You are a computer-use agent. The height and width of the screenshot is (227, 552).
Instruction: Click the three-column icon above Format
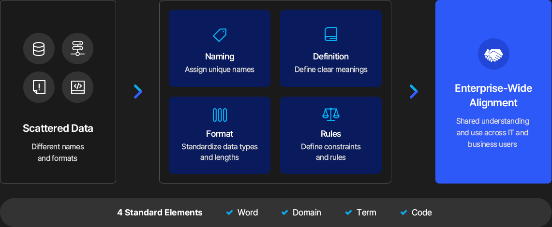click(x=220, y=115)
